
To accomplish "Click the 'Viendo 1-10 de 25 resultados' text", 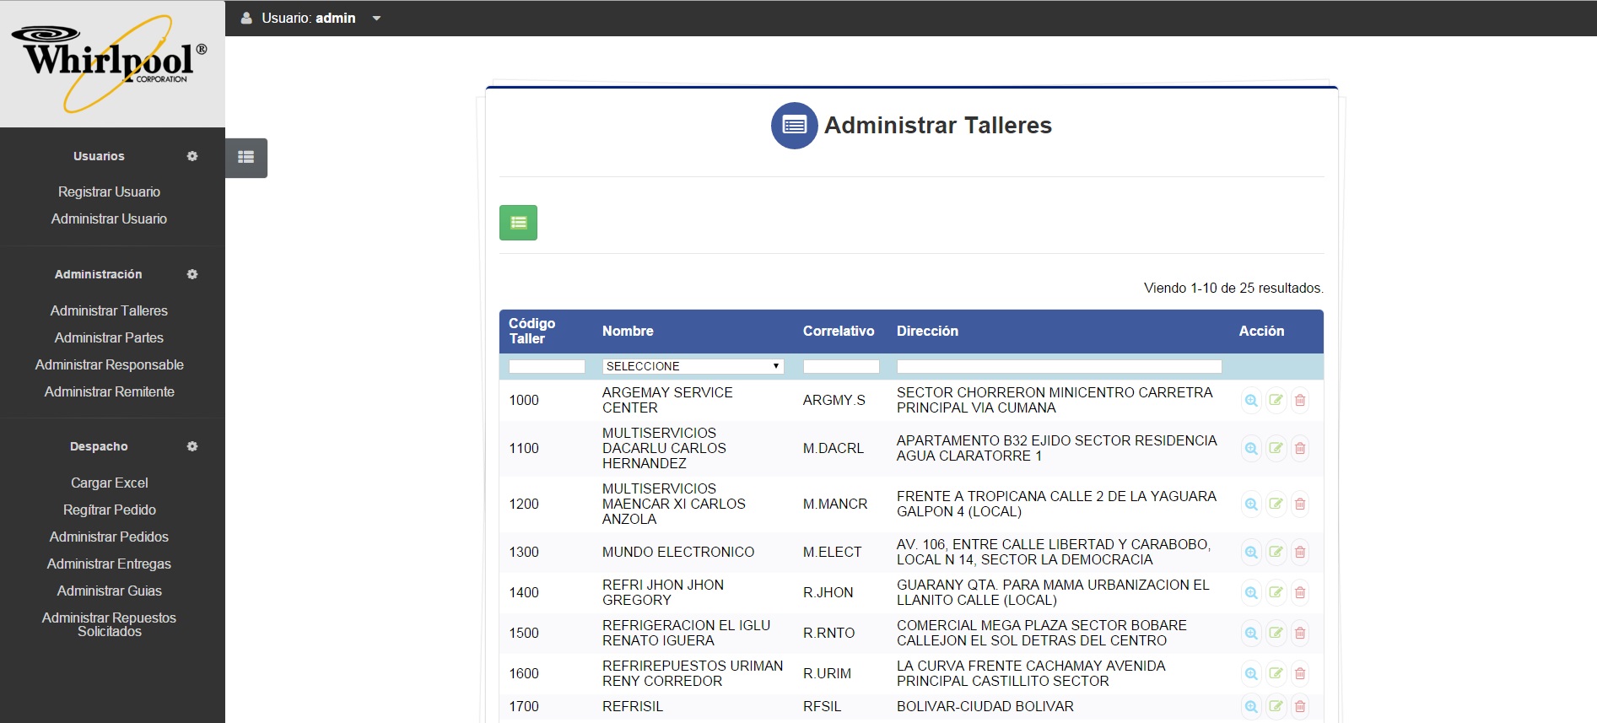I will point(1233,288).
